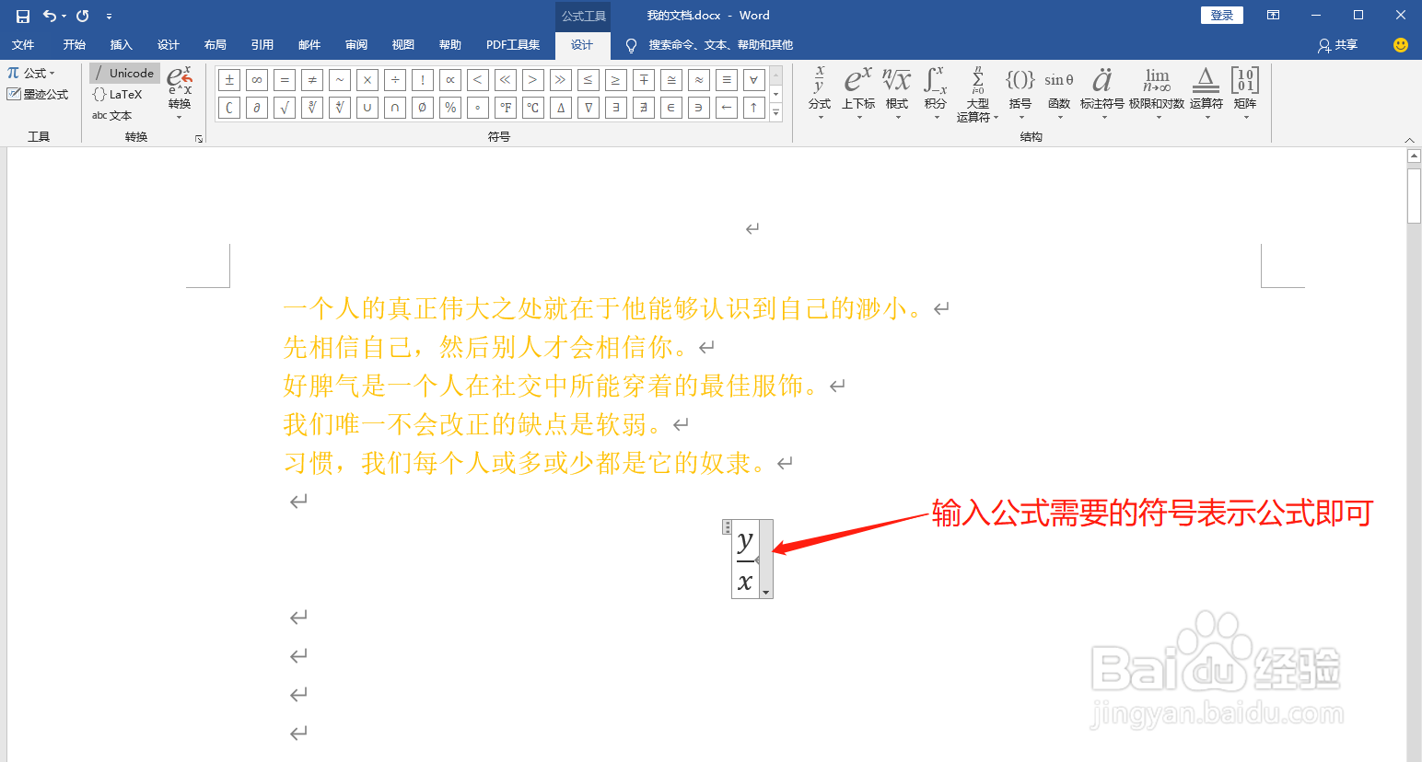Insert the less-than-or-equal symbol

point(589,80)
